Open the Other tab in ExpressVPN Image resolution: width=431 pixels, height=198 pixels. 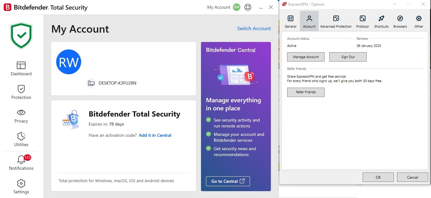(x=419, y=21)
